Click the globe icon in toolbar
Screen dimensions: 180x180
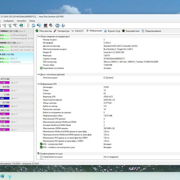21,26
